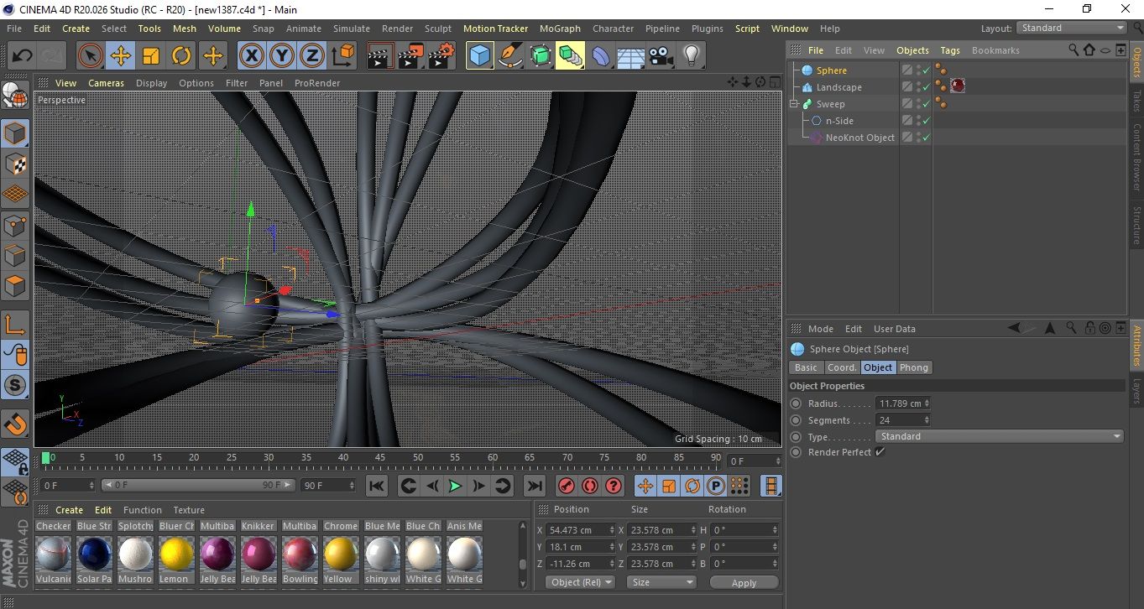Open material manager Create menu
The height and width of the screenshot is (609, 1144).
point(70,510)
